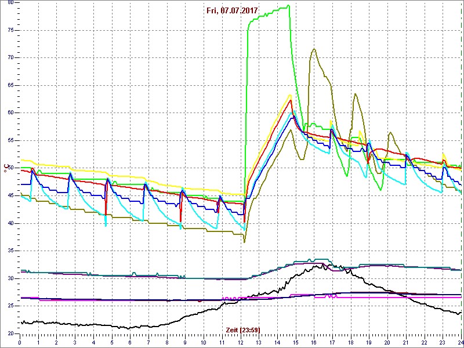464x348 pixels.
Task: Click hour 0 on the time axis
Action: tap(20, 342)
